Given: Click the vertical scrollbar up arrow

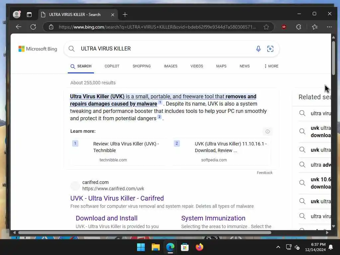Looking at the screenshot, I should tap(333, 37).
